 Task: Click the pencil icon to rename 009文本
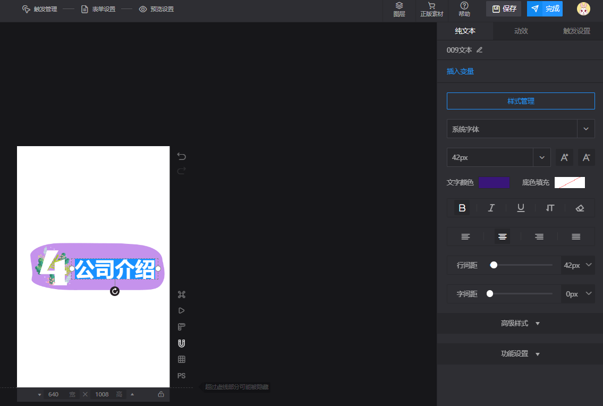(x=480, y=50)
